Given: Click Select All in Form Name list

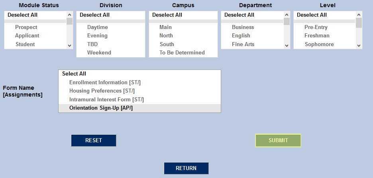Looking at the screenshot, I should pyautogui.click(x=74, y=74).
